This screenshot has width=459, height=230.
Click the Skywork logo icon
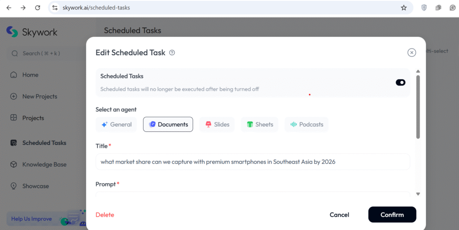[12, 32]
